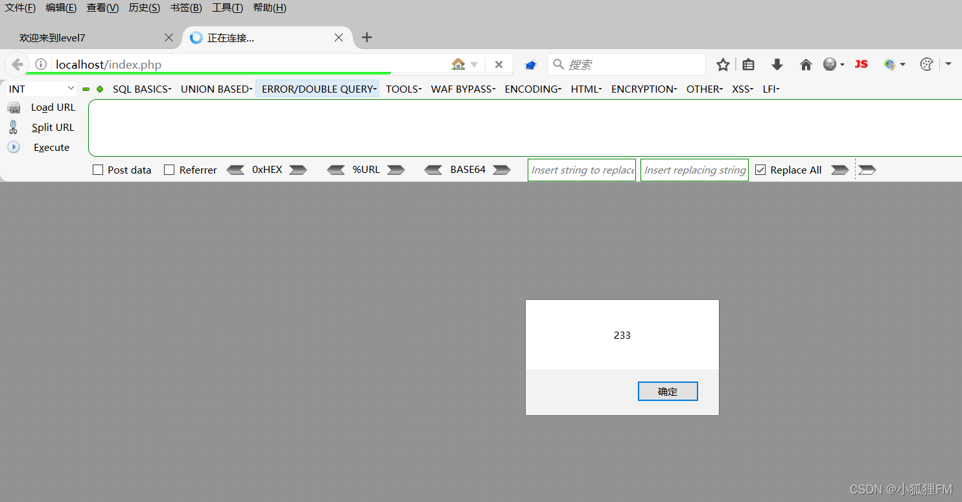Expand the UNION BASED dropdown
Image resolution: width=962 pixels, height=502 pixels.
(217, 89)
